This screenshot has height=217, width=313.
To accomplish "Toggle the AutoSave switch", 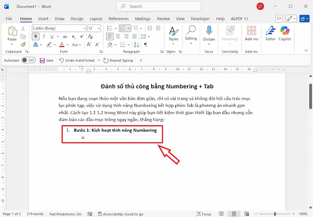I will coord(29,60).
